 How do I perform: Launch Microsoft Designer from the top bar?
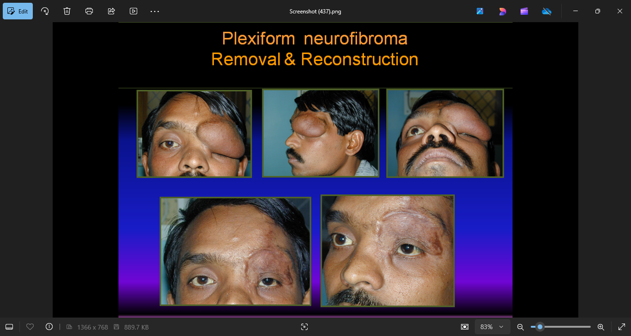tap(502, 11)
